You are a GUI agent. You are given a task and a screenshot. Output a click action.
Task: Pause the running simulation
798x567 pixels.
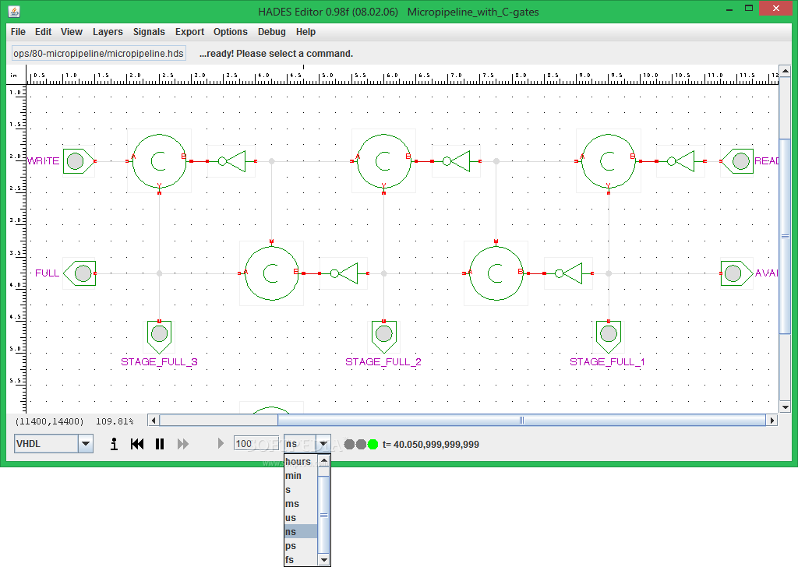click(x=160, y=444)
